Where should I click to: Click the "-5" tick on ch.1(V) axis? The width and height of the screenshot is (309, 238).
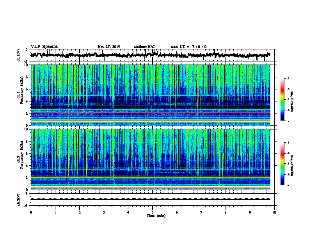26,61
